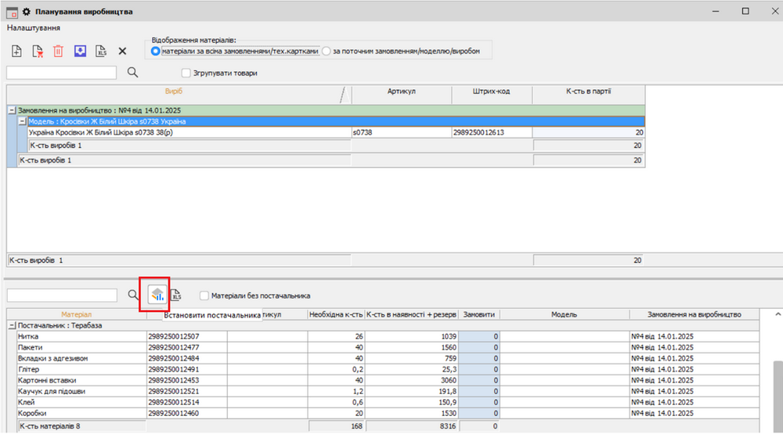Click the red trash delete icon

(59, 51)
